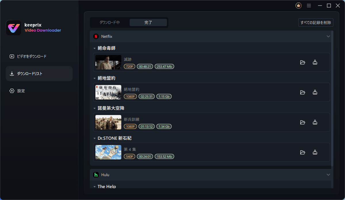The height and width of the screenshot is (200, 345).
Task: Open folder for 新兵訓練 episode
Action: 302,122
